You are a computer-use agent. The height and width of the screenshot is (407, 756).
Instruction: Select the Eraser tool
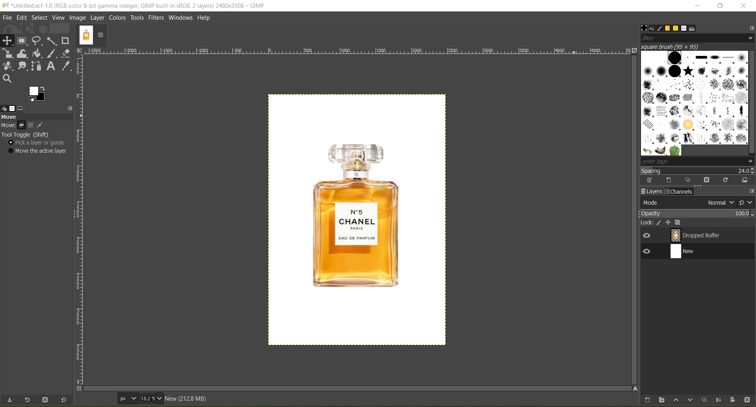66,54
